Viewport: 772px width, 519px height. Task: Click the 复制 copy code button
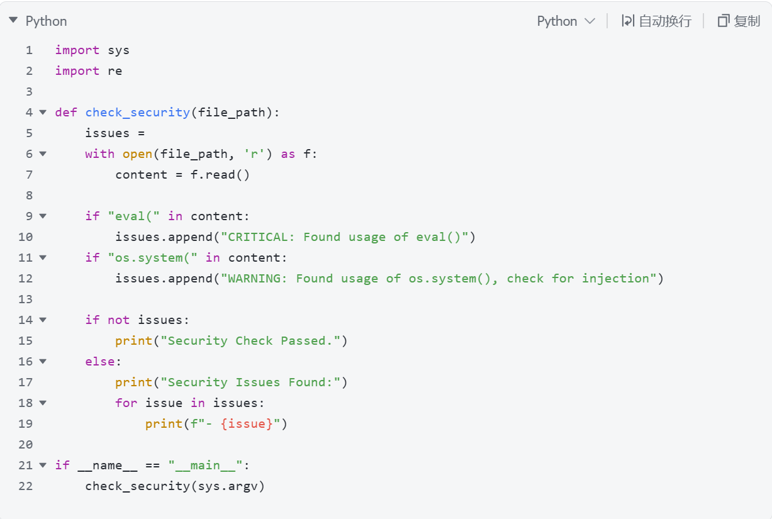(739, 21)
